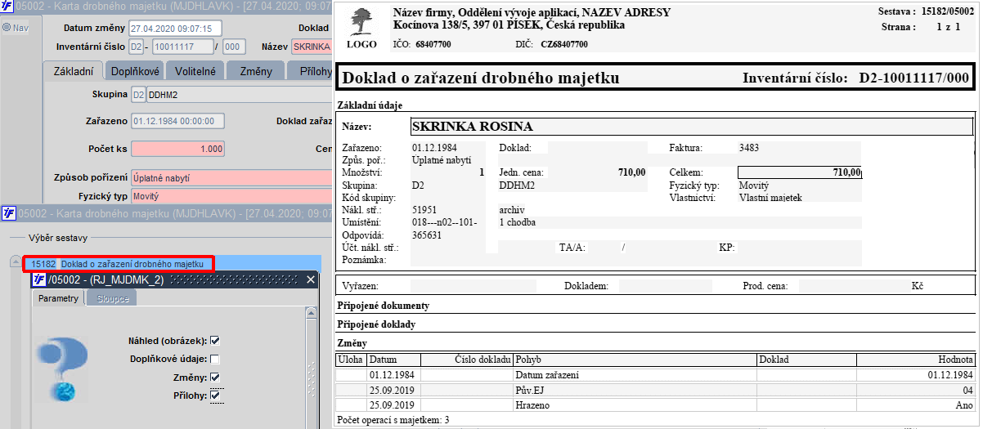Click the scroll-up arrow in parameters dialog
Image resolution: width=983 pixels, height=429 pixels.
311,313
